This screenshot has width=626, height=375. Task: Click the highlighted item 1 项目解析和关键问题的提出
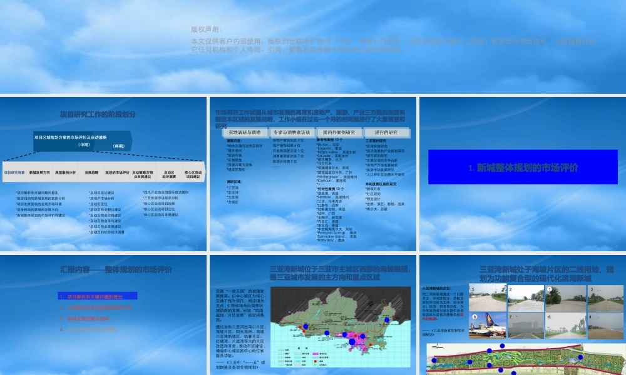pos(98,296)
